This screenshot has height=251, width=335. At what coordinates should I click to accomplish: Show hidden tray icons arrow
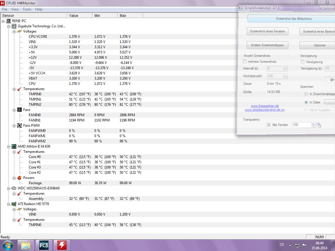290,245
